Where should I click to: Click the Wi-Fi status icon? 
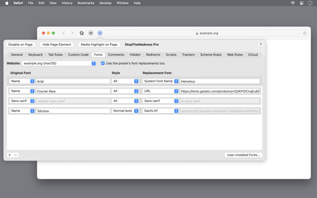292,3
